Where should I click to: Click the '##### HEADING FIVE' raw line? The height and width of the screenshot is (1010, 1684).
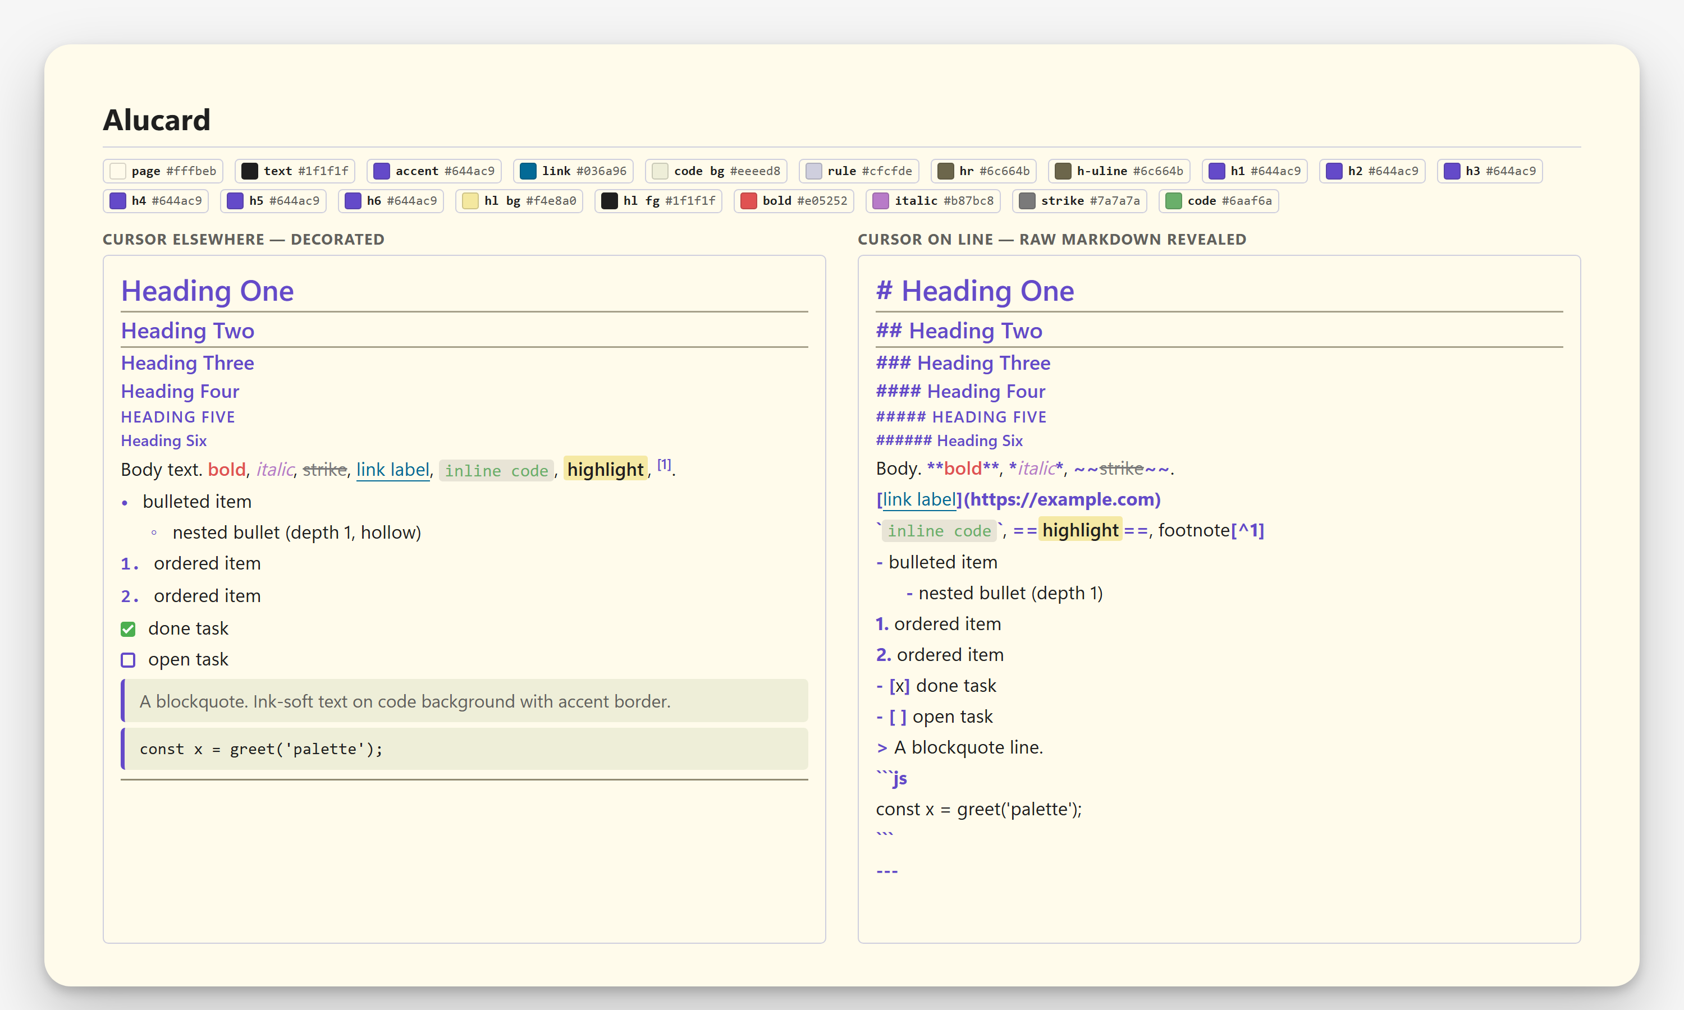[962, 417]
